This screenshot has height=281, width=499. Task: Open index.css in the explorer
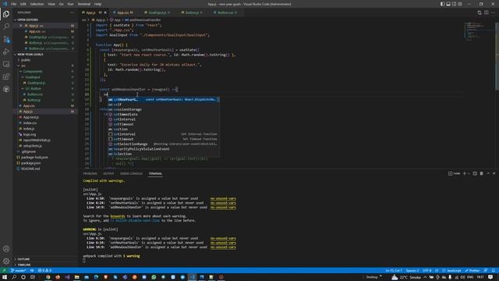coord(30,123)
